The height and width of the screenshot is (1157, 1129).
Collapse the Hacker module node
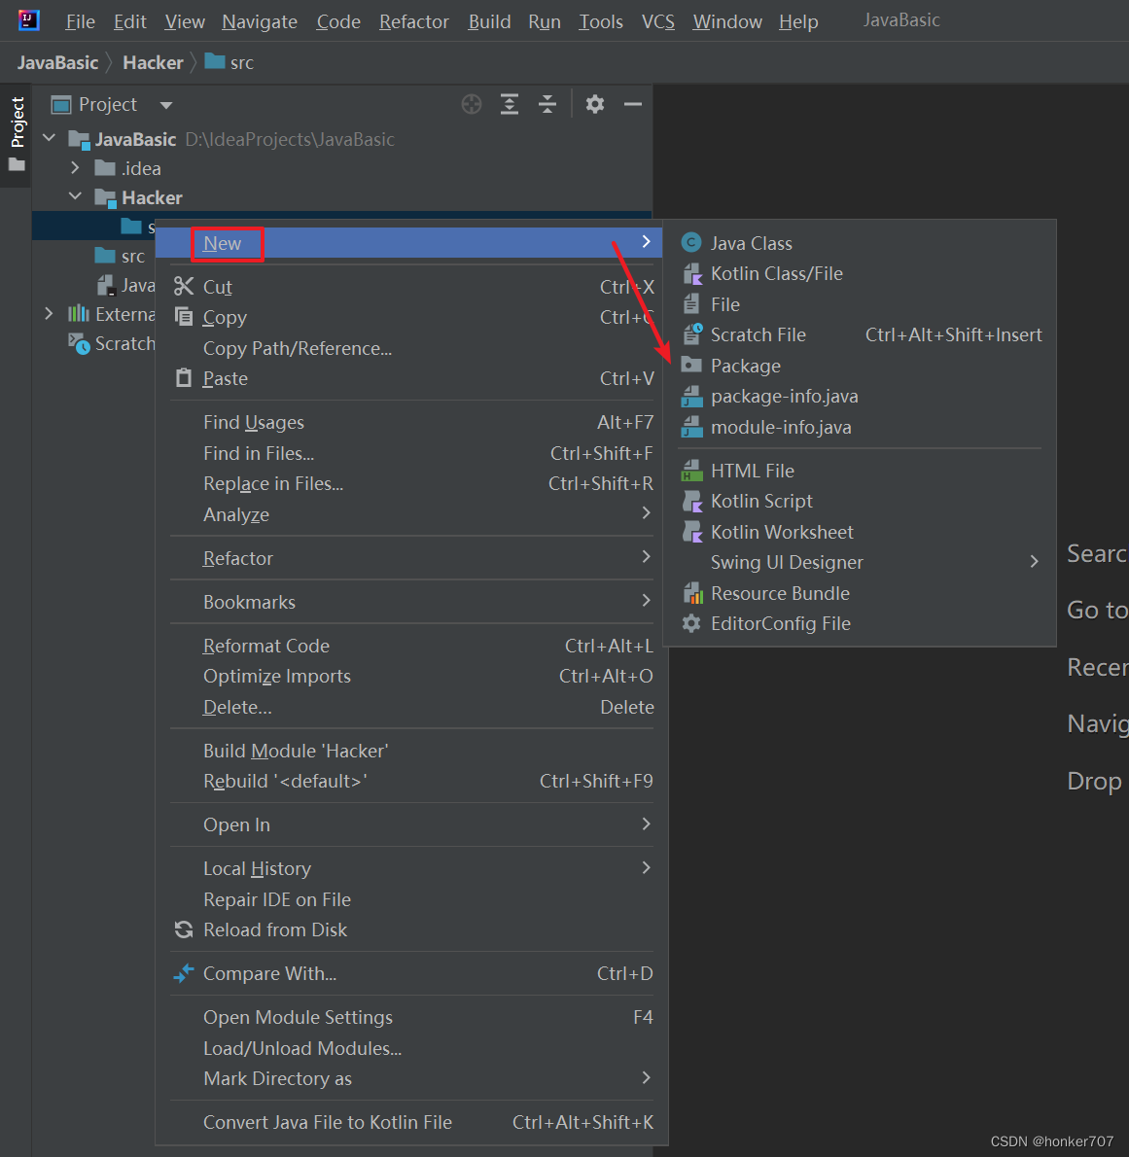click(x=75, y=197)
